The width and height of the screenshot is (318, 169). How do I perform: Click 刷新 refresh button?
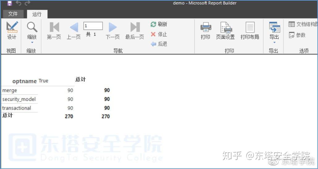point(159,24)
